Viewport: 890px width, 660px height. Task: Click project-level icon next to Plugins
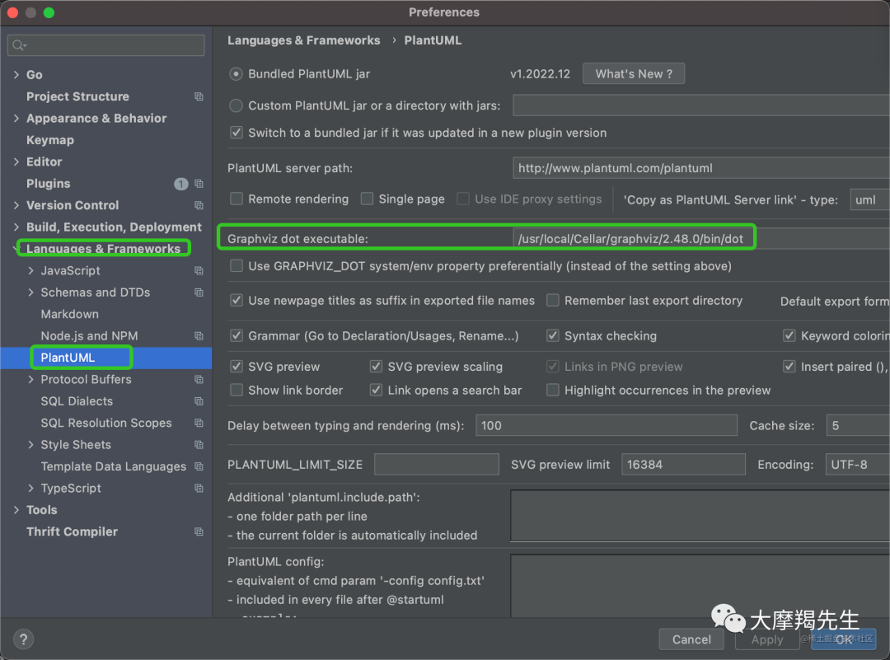[199, 183]
